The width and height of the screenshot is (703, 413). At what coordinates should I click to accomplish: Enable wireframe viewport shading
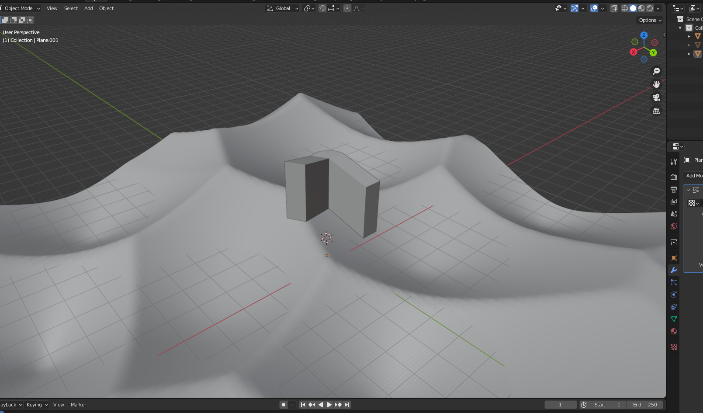pos(625,8)
